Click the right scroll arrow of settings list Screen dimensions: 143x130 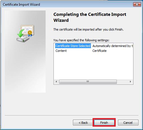(x=130, y=82)
